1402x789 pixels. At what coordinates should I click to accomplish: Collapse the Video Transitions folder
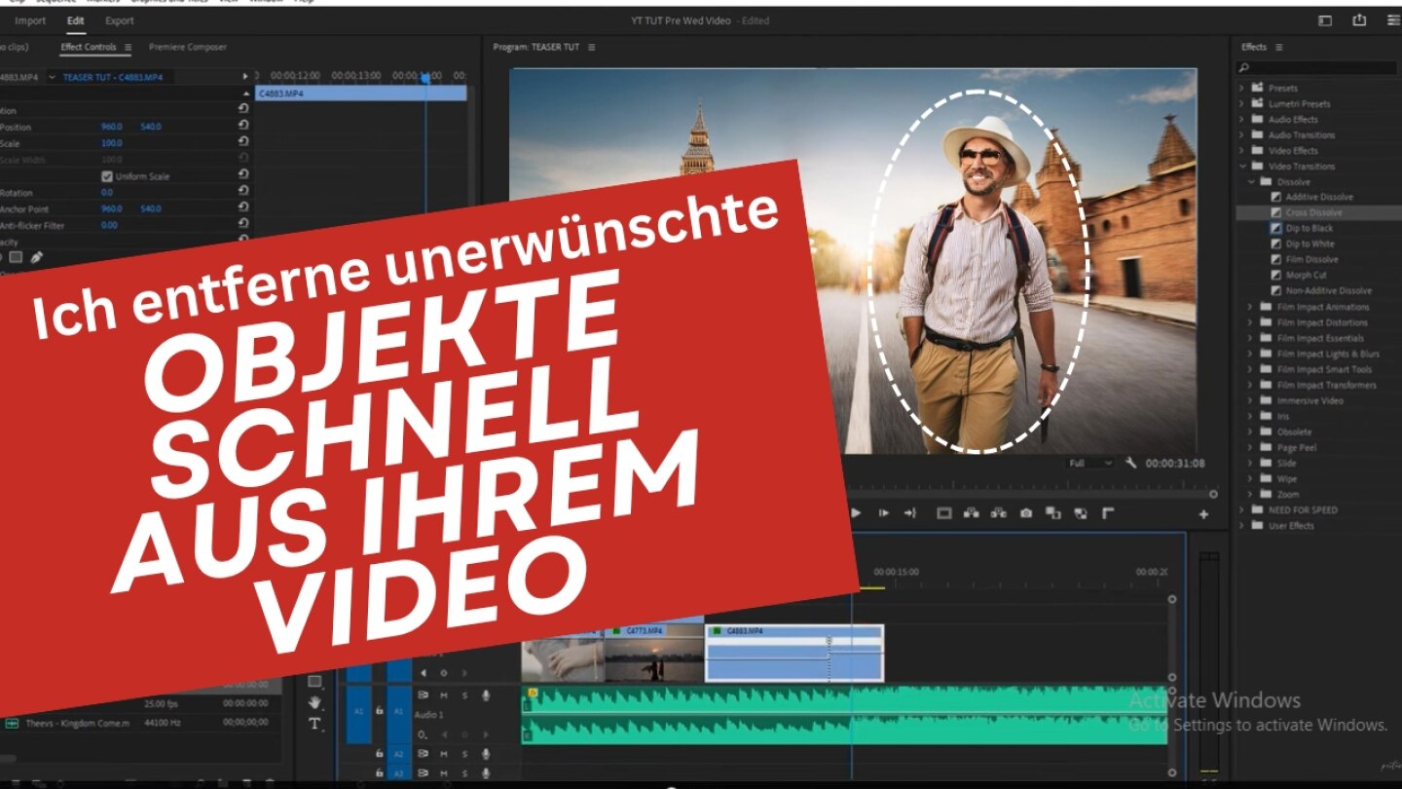[x=1242, y=166]
